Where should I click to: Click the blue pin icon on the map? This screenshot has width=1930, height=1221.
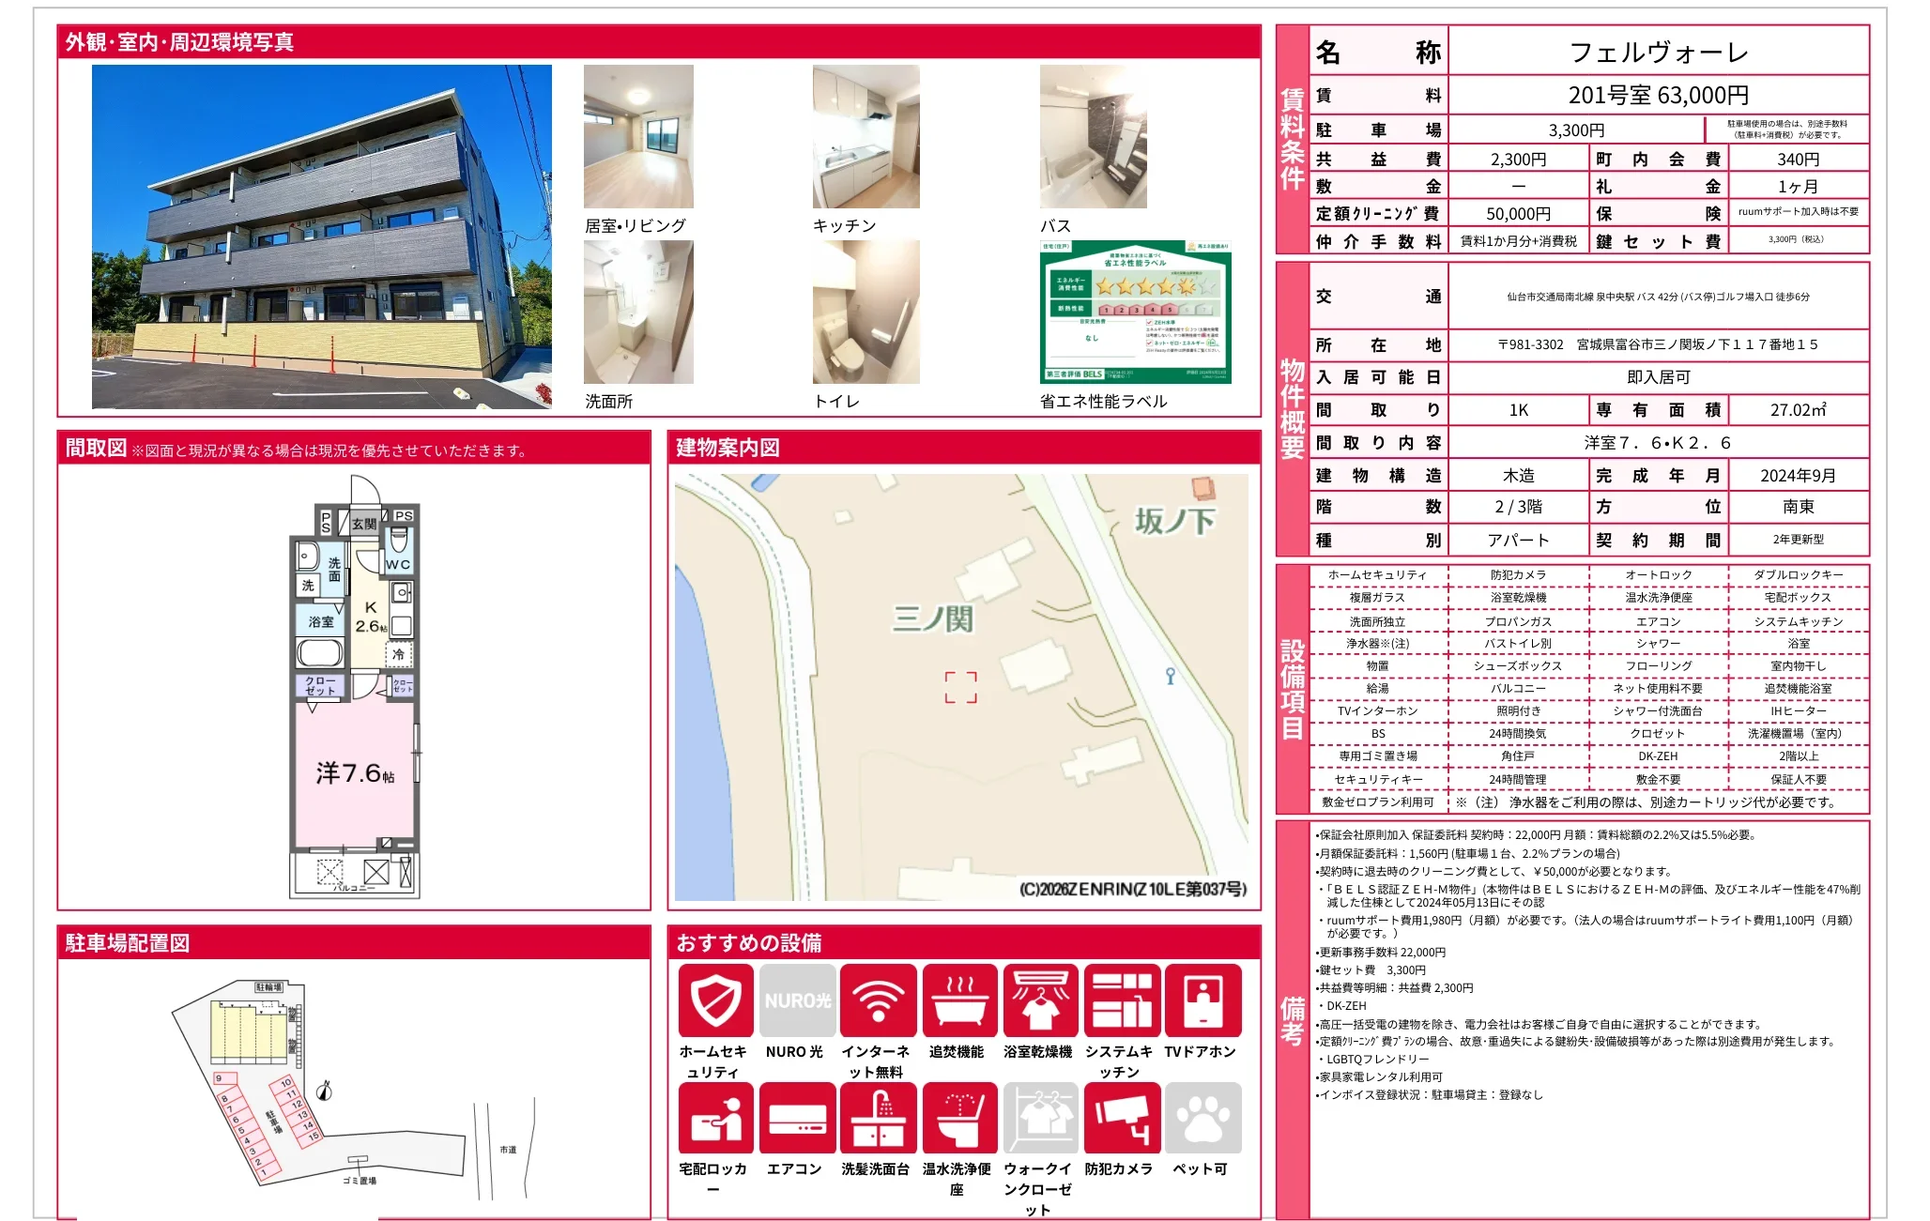(1170, 676)
